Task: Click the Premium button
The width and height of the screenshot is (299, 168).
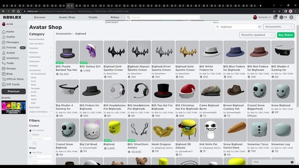Action: [x=14, y=91]
